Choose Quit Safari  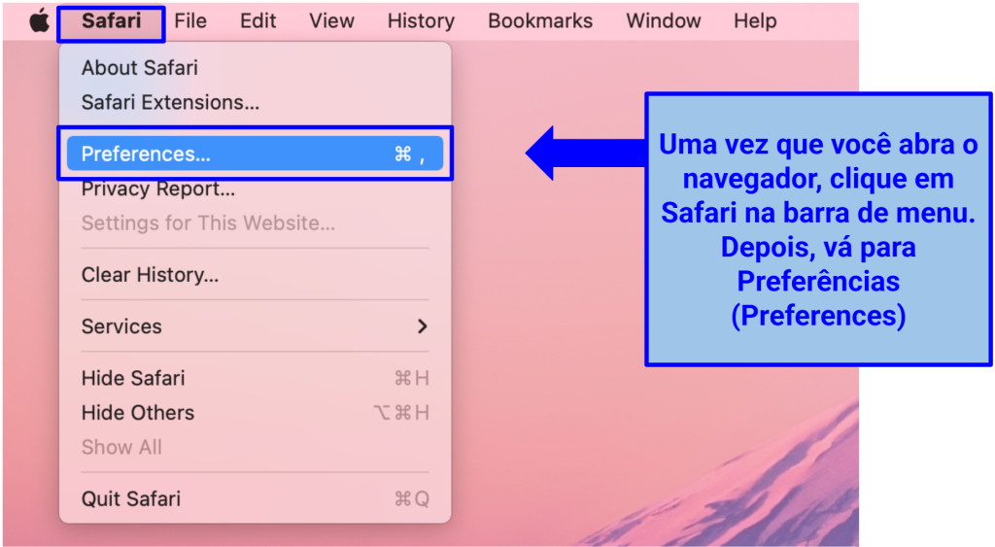click(x=256, y=498)
